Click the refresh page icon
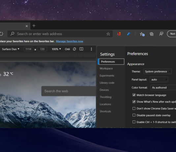 coord(1,34)
